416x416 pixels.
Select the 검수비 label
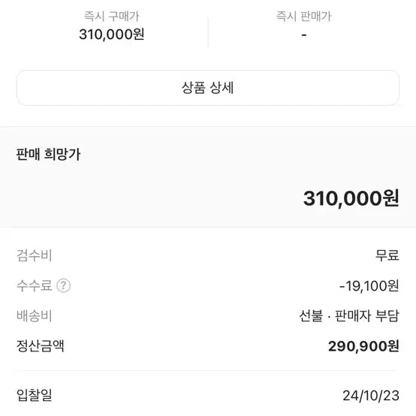pos(35,255)
